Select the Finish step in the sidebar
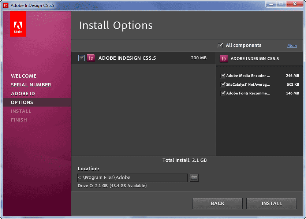 pos(19,120)
